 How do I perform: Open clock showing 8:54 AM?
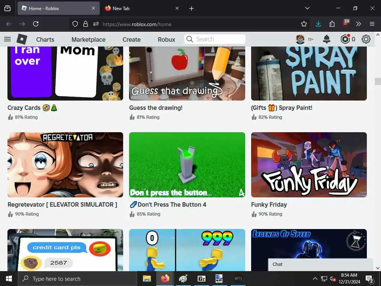coord(349,279)
